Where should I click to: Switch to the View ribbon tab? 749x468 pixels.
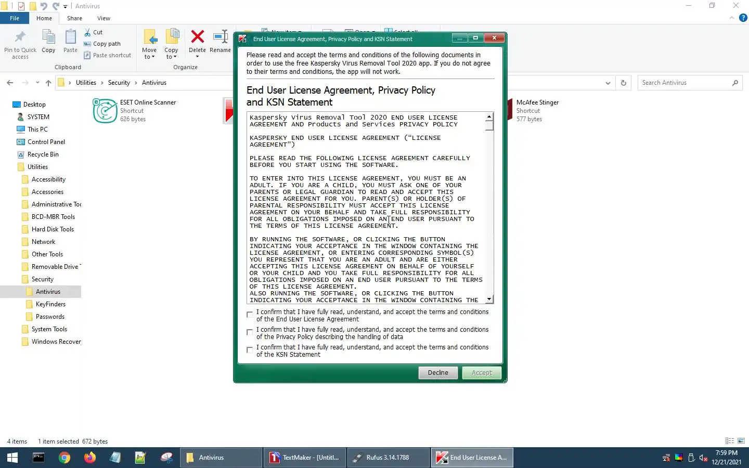[x=104, y=18]
